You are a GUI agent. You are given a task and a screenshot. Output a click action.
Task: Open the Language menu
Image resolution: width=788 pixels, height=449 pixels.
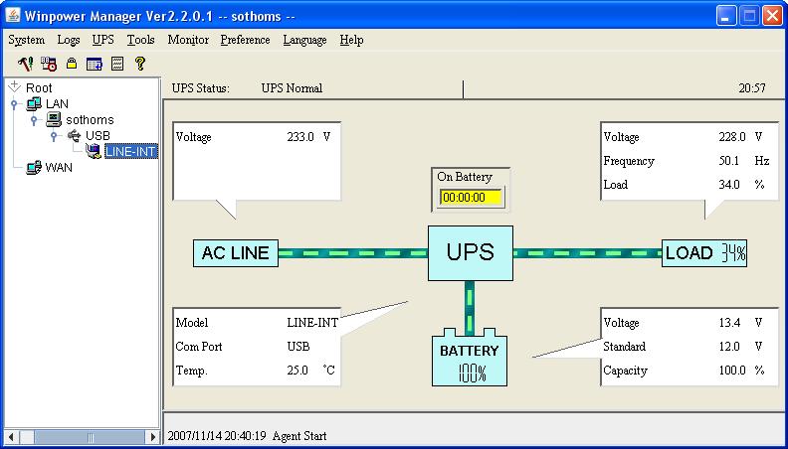point(304,40)
